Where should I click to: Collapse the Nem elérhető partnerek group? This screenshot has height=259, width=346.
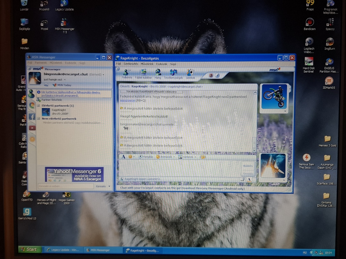(x=38, y=119)
